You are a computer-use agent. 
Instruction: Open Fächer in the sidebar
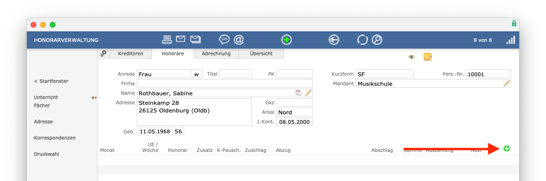tap(42, 105)
